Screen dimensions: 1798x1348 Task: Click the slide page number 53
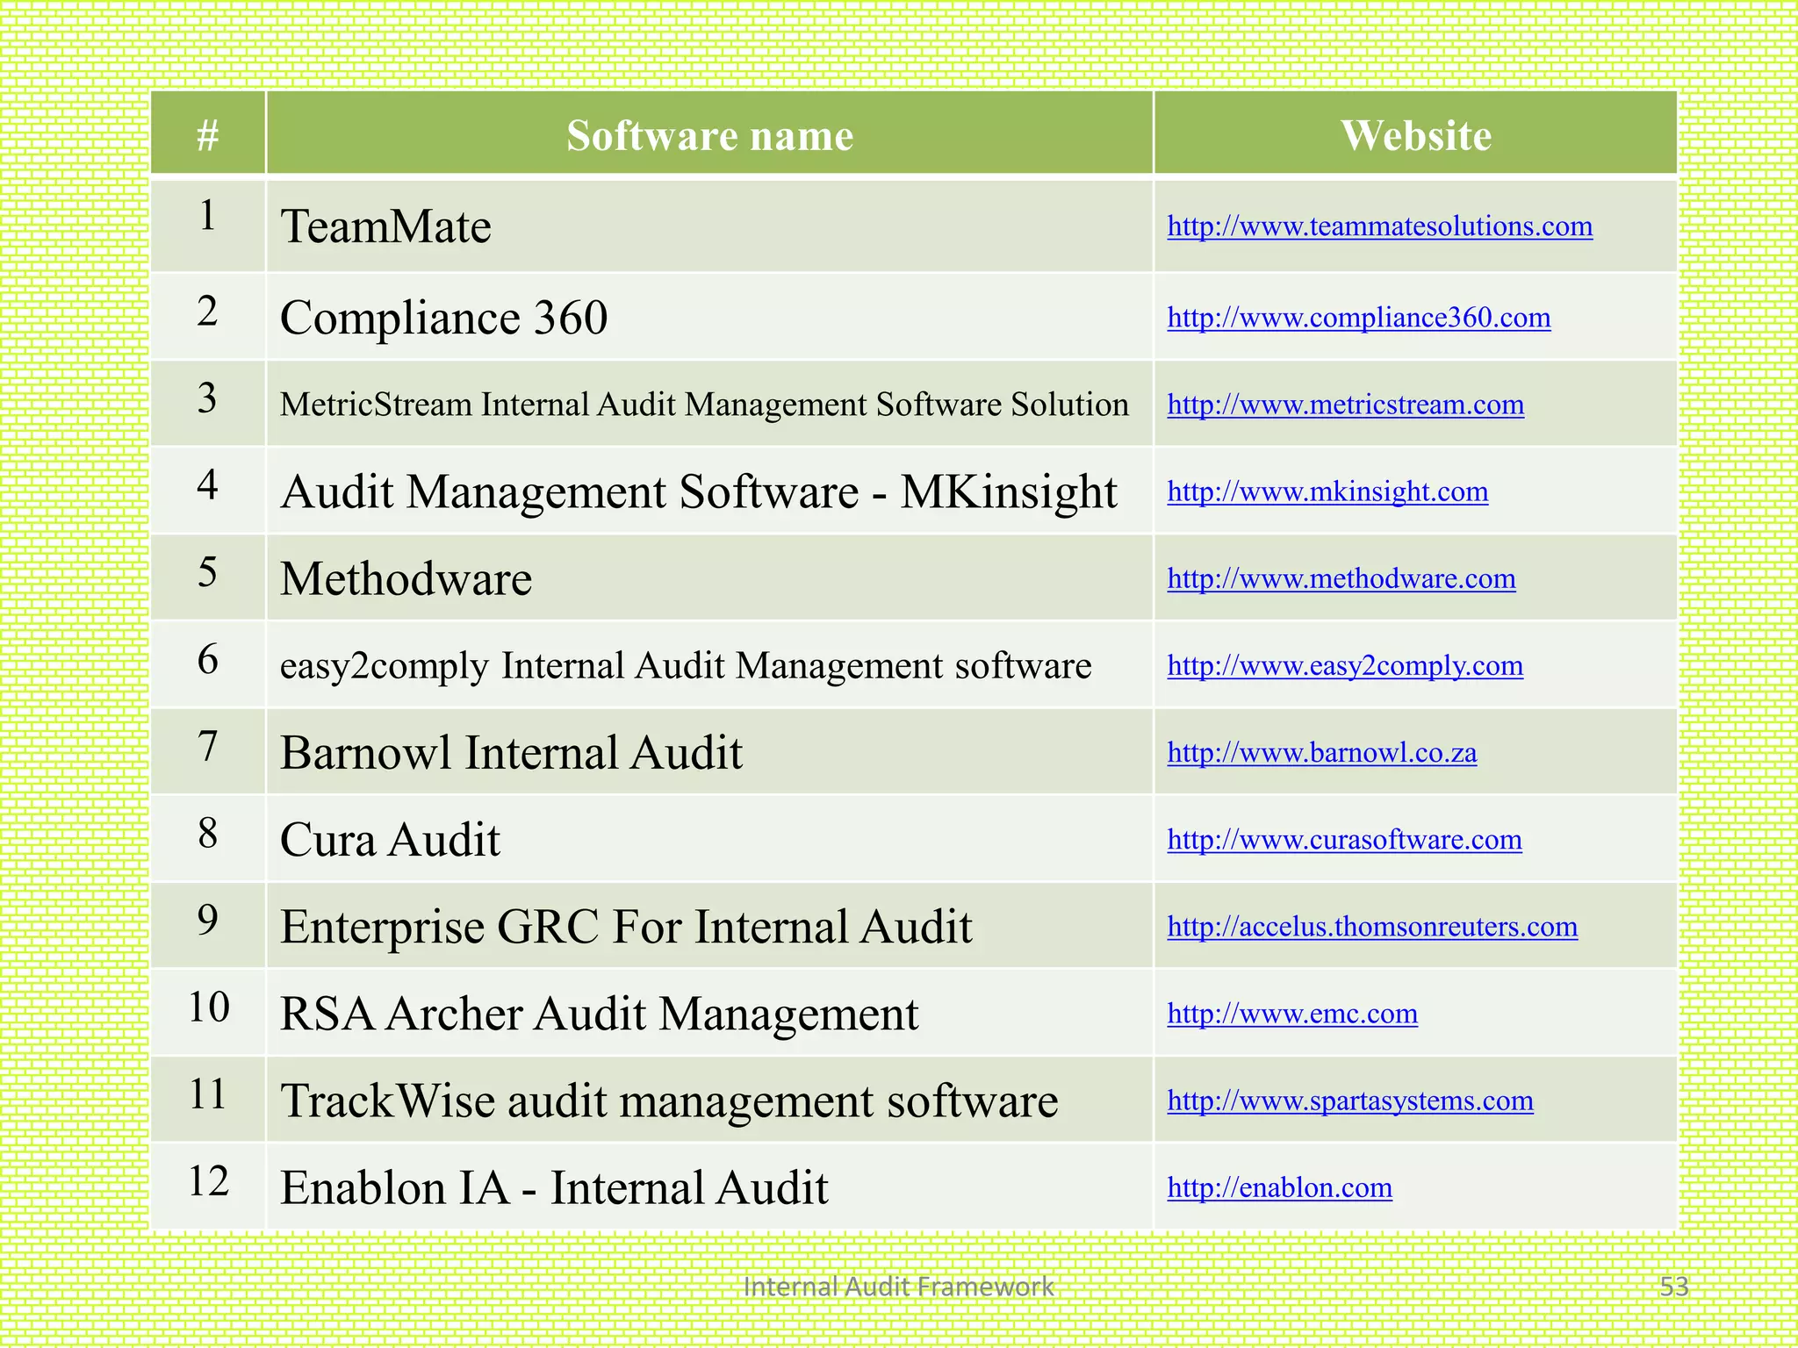point(1674,1287)
